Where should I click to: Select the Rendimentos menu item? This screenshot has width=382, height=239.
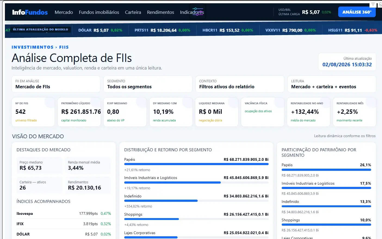coord(160,12)
